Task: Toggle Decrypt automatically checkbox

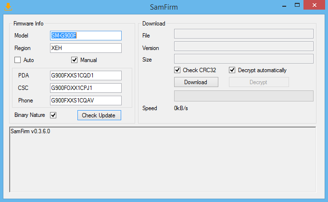Action: click(232, 70)
